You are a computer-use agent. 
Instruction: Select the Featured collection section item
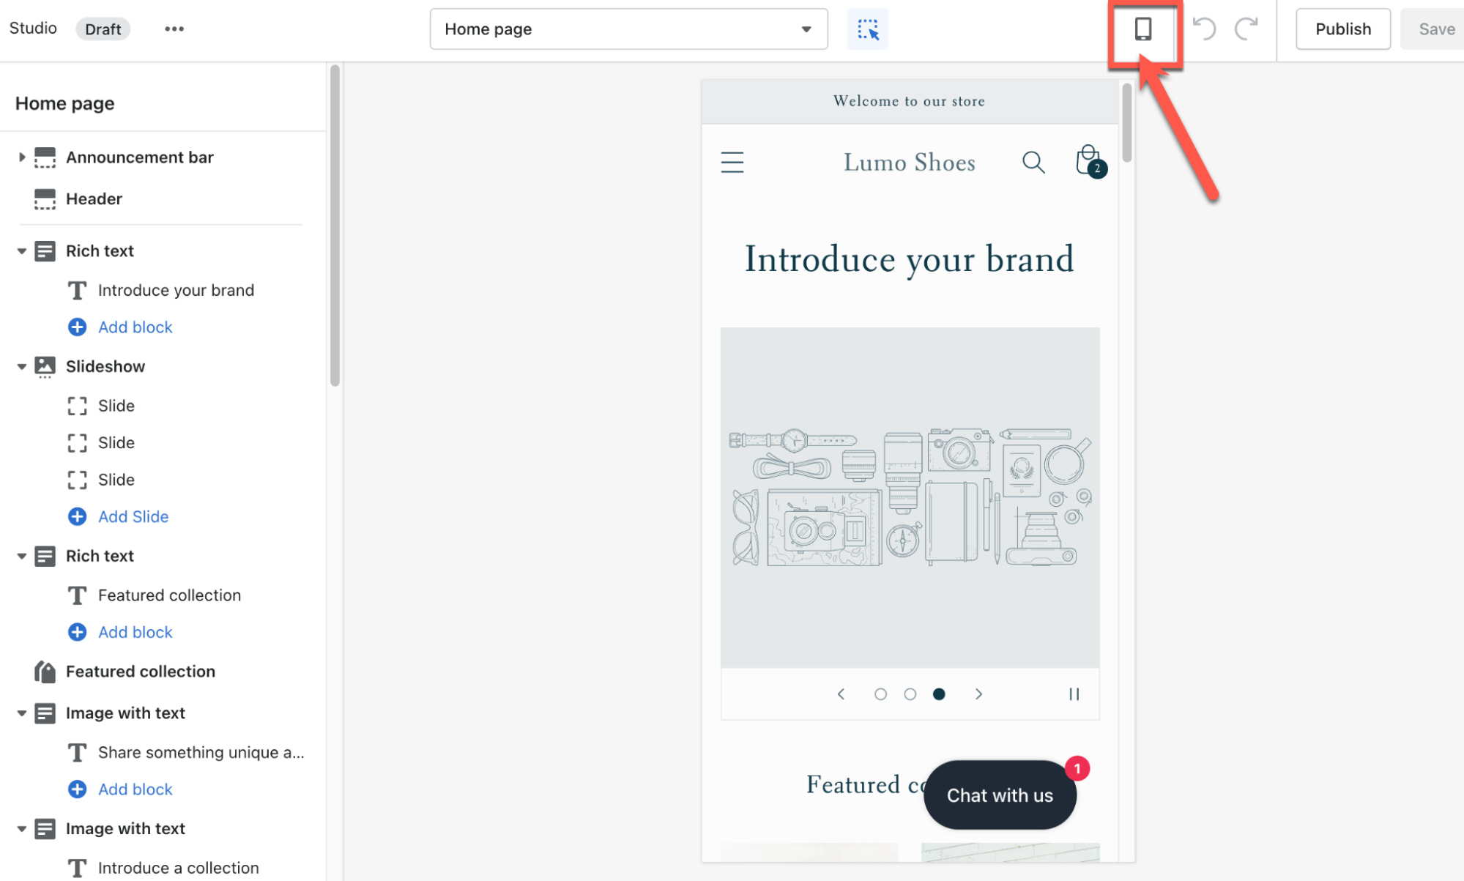click(140, 672)
